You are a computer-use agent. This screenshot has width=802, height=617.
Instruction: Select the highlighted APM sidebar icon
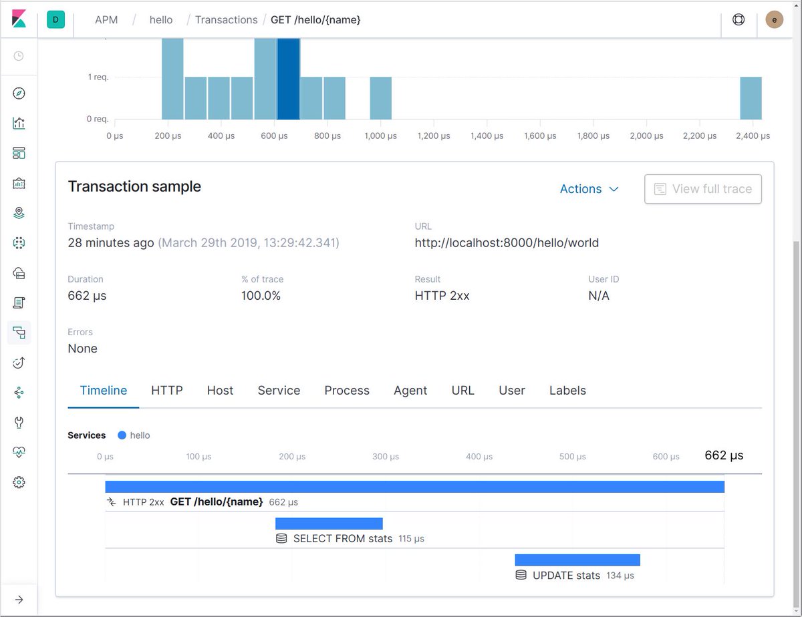click(x=19, y=333)
